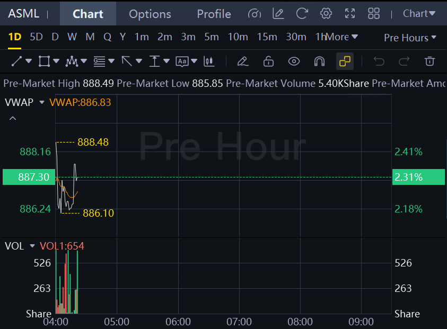The width and height of the screenshot is (447, 329).
Task: Select the arrow annotation tool
Action: (x=127, y=61)
